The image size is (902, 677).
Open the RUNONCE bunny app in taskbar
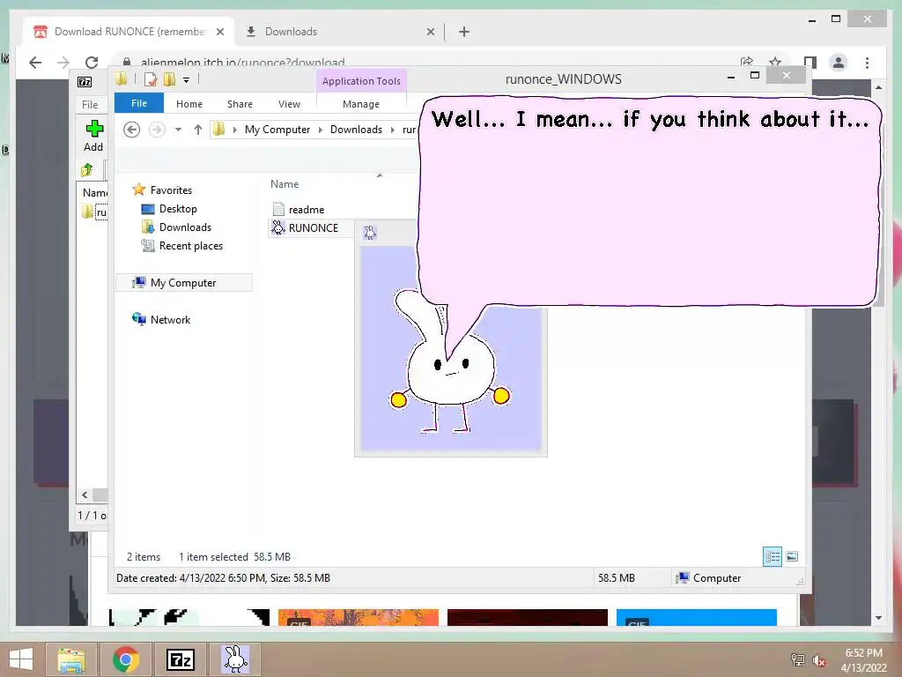pos(235,658)
